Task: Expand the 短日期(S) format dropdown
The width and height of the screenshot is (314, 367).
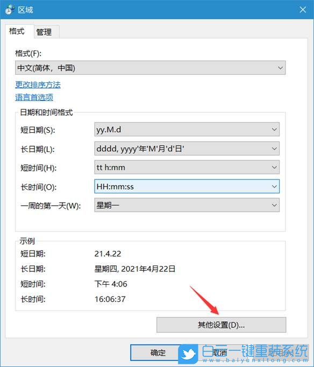Action: [187, 129]
